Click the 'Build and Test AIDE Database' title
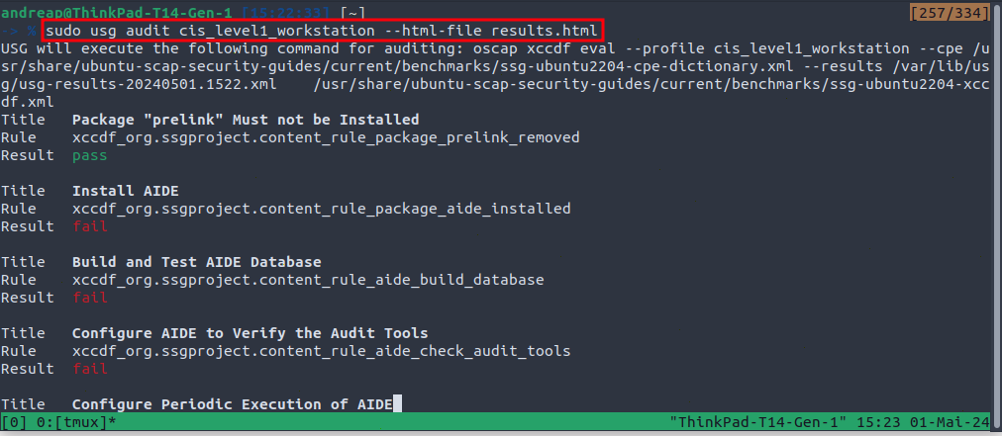 click(196, 262)
